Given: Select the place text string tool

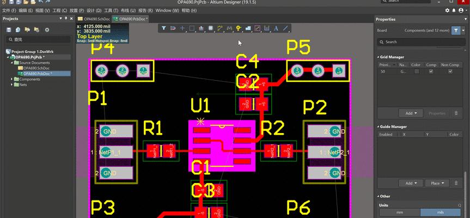Looking at the screenshot, I should tap(276, 28).
